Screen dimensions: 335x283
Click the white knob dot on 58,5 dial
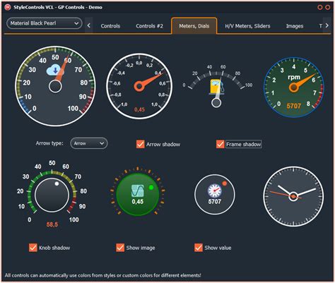pyautogui.click(x=57, y=183)
